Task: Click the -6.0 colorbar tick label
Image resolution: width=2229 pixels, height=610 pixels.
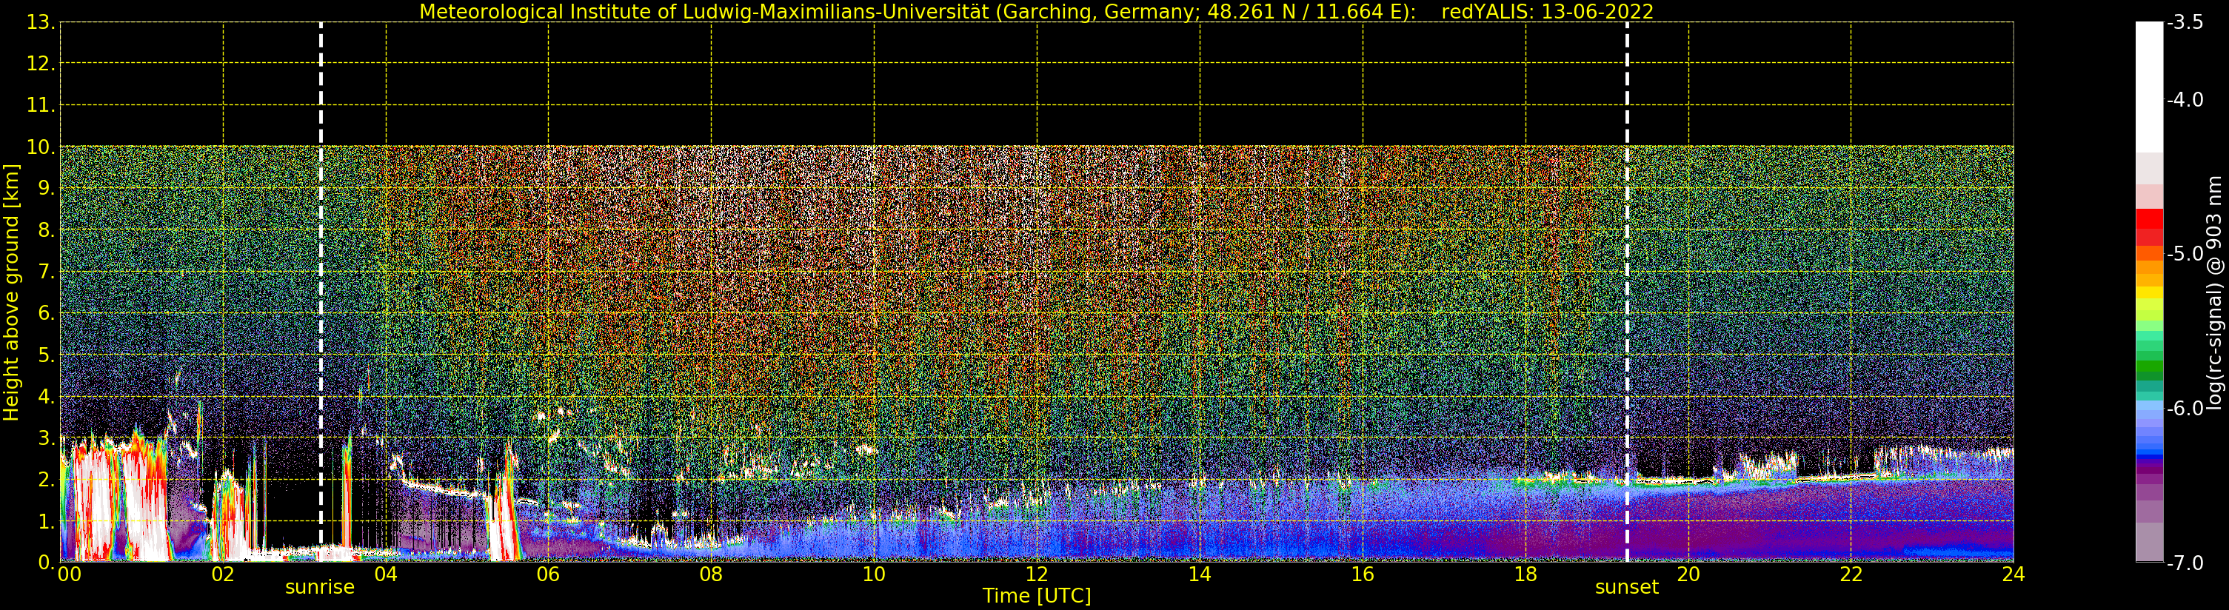Action: (x=2185, y=409)
